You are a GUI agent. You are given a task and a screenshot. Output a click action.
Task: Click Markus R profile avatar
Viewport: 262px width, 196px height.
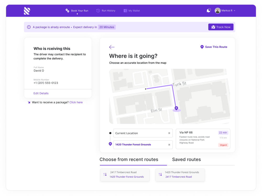217,11
